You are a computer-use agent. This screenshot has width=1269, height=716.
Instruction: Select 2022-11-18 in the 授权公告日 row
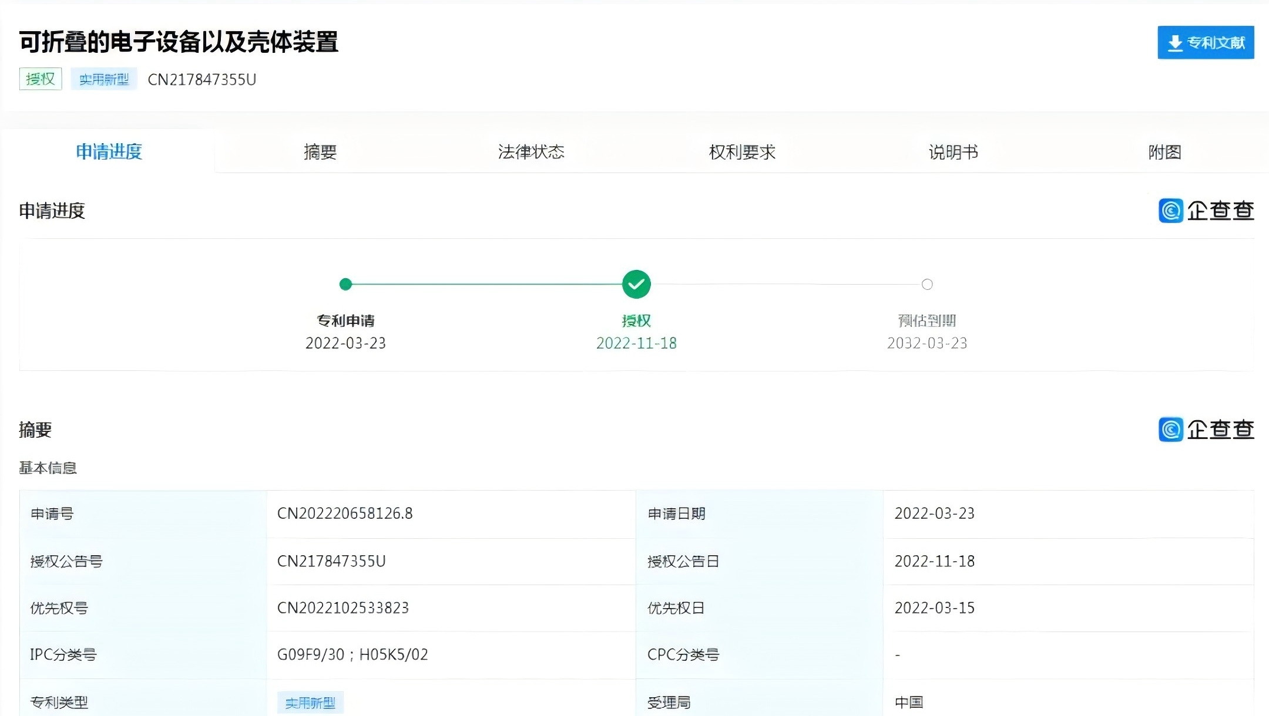click(934, 561)
